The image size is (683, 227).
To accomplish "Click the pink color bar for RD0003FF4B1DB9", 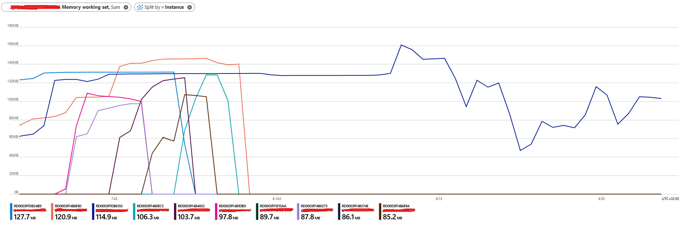I will click(x=217, y=212).
